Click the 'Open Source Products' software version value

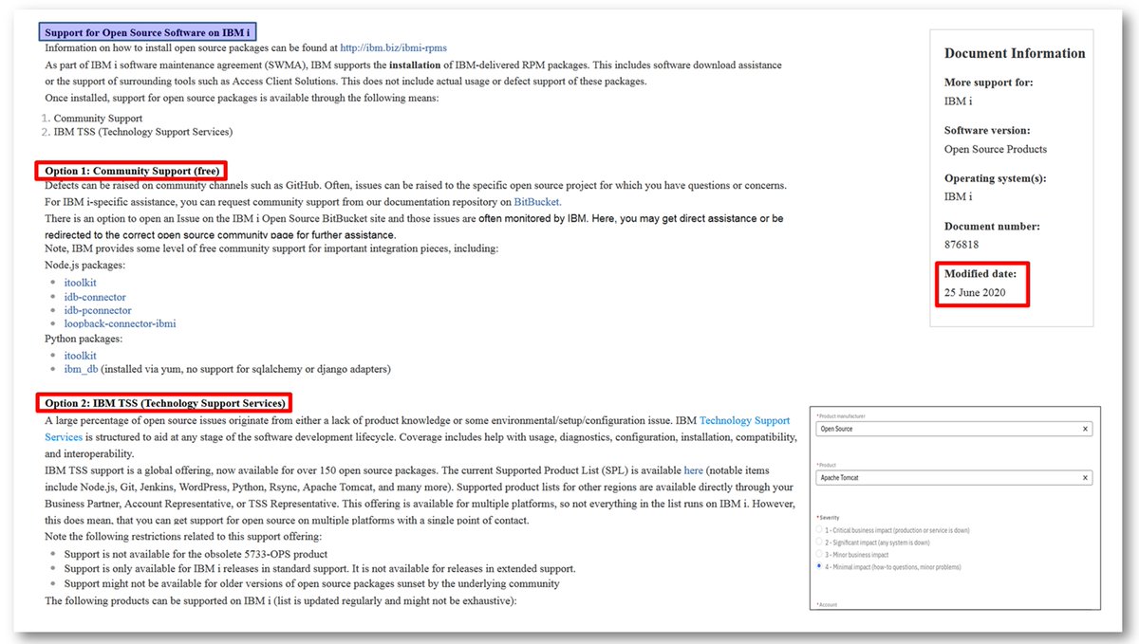pos(996,149)
